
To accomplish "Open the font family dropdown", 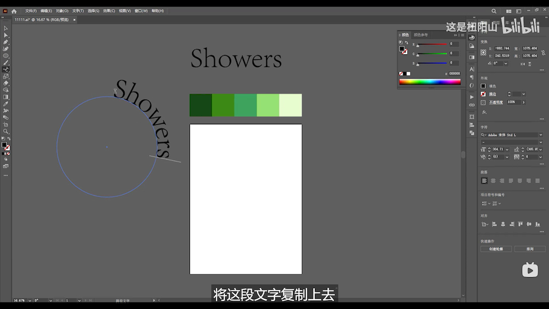I will 541,135.
